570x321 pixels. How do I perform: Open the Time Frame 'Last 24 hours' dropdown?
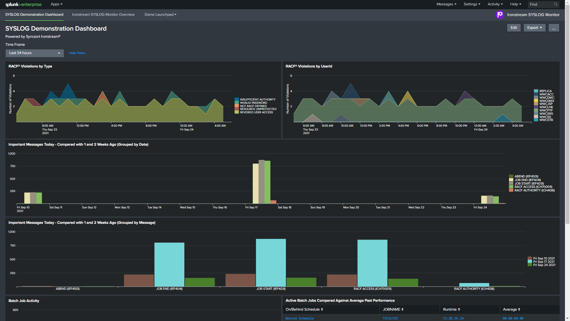click(x=34, y=53)
